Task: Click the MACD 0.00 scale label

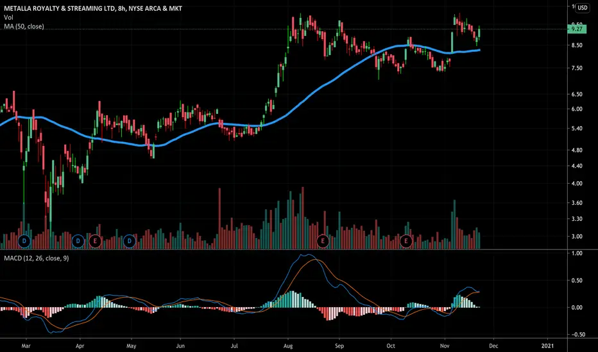Action: (x=577, y=307)
